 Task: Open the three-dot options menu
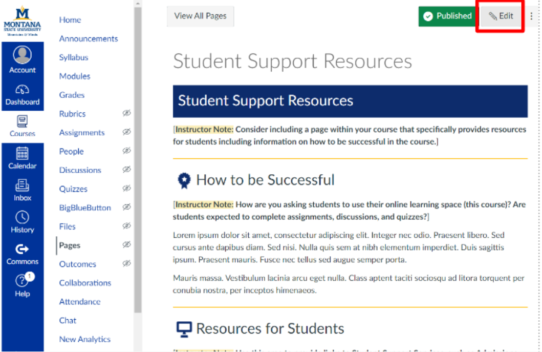coord(531,16)
